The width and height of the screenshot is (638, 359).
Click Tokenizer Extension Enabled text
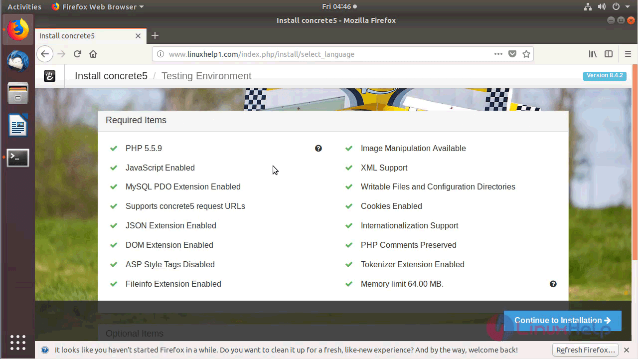(x=413, y=264)
